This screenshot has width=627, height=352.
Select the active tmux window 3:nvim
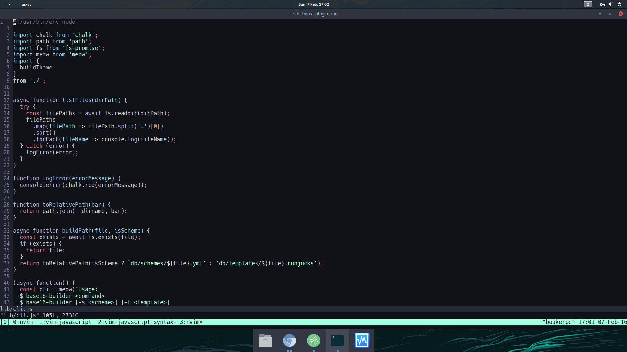(x=191, y=322)
